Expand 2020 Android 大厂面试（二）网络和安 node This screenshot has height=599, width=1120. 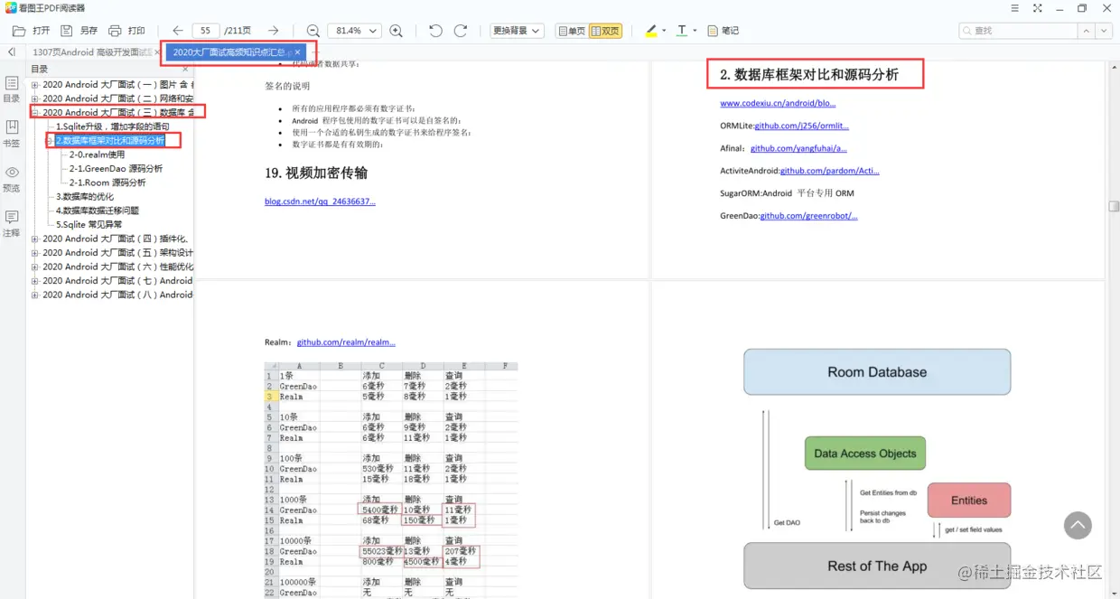(x=35, y=98)
